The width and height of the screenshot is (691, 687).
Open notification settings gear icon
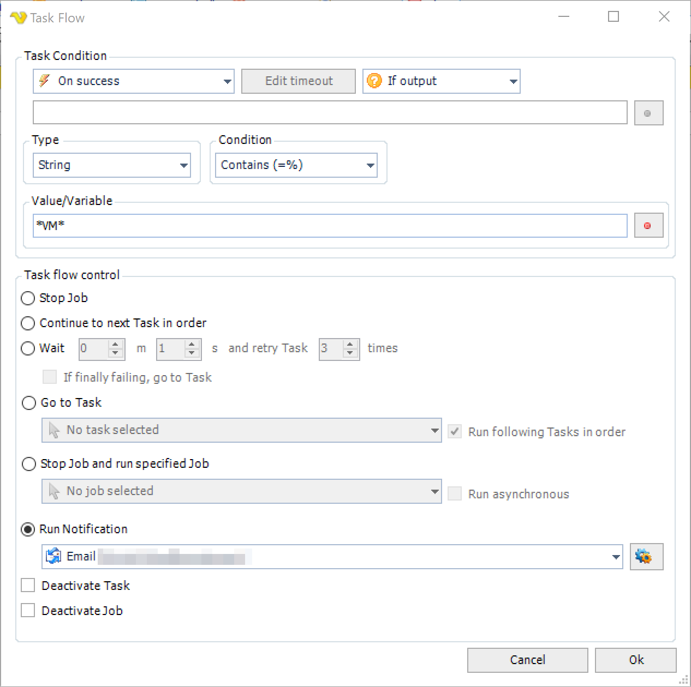pyautogui.click(x=646, y=557)
